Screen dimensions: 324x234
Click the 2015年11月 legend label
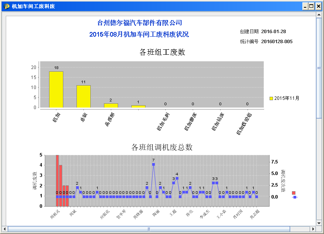tap(287, 98)
